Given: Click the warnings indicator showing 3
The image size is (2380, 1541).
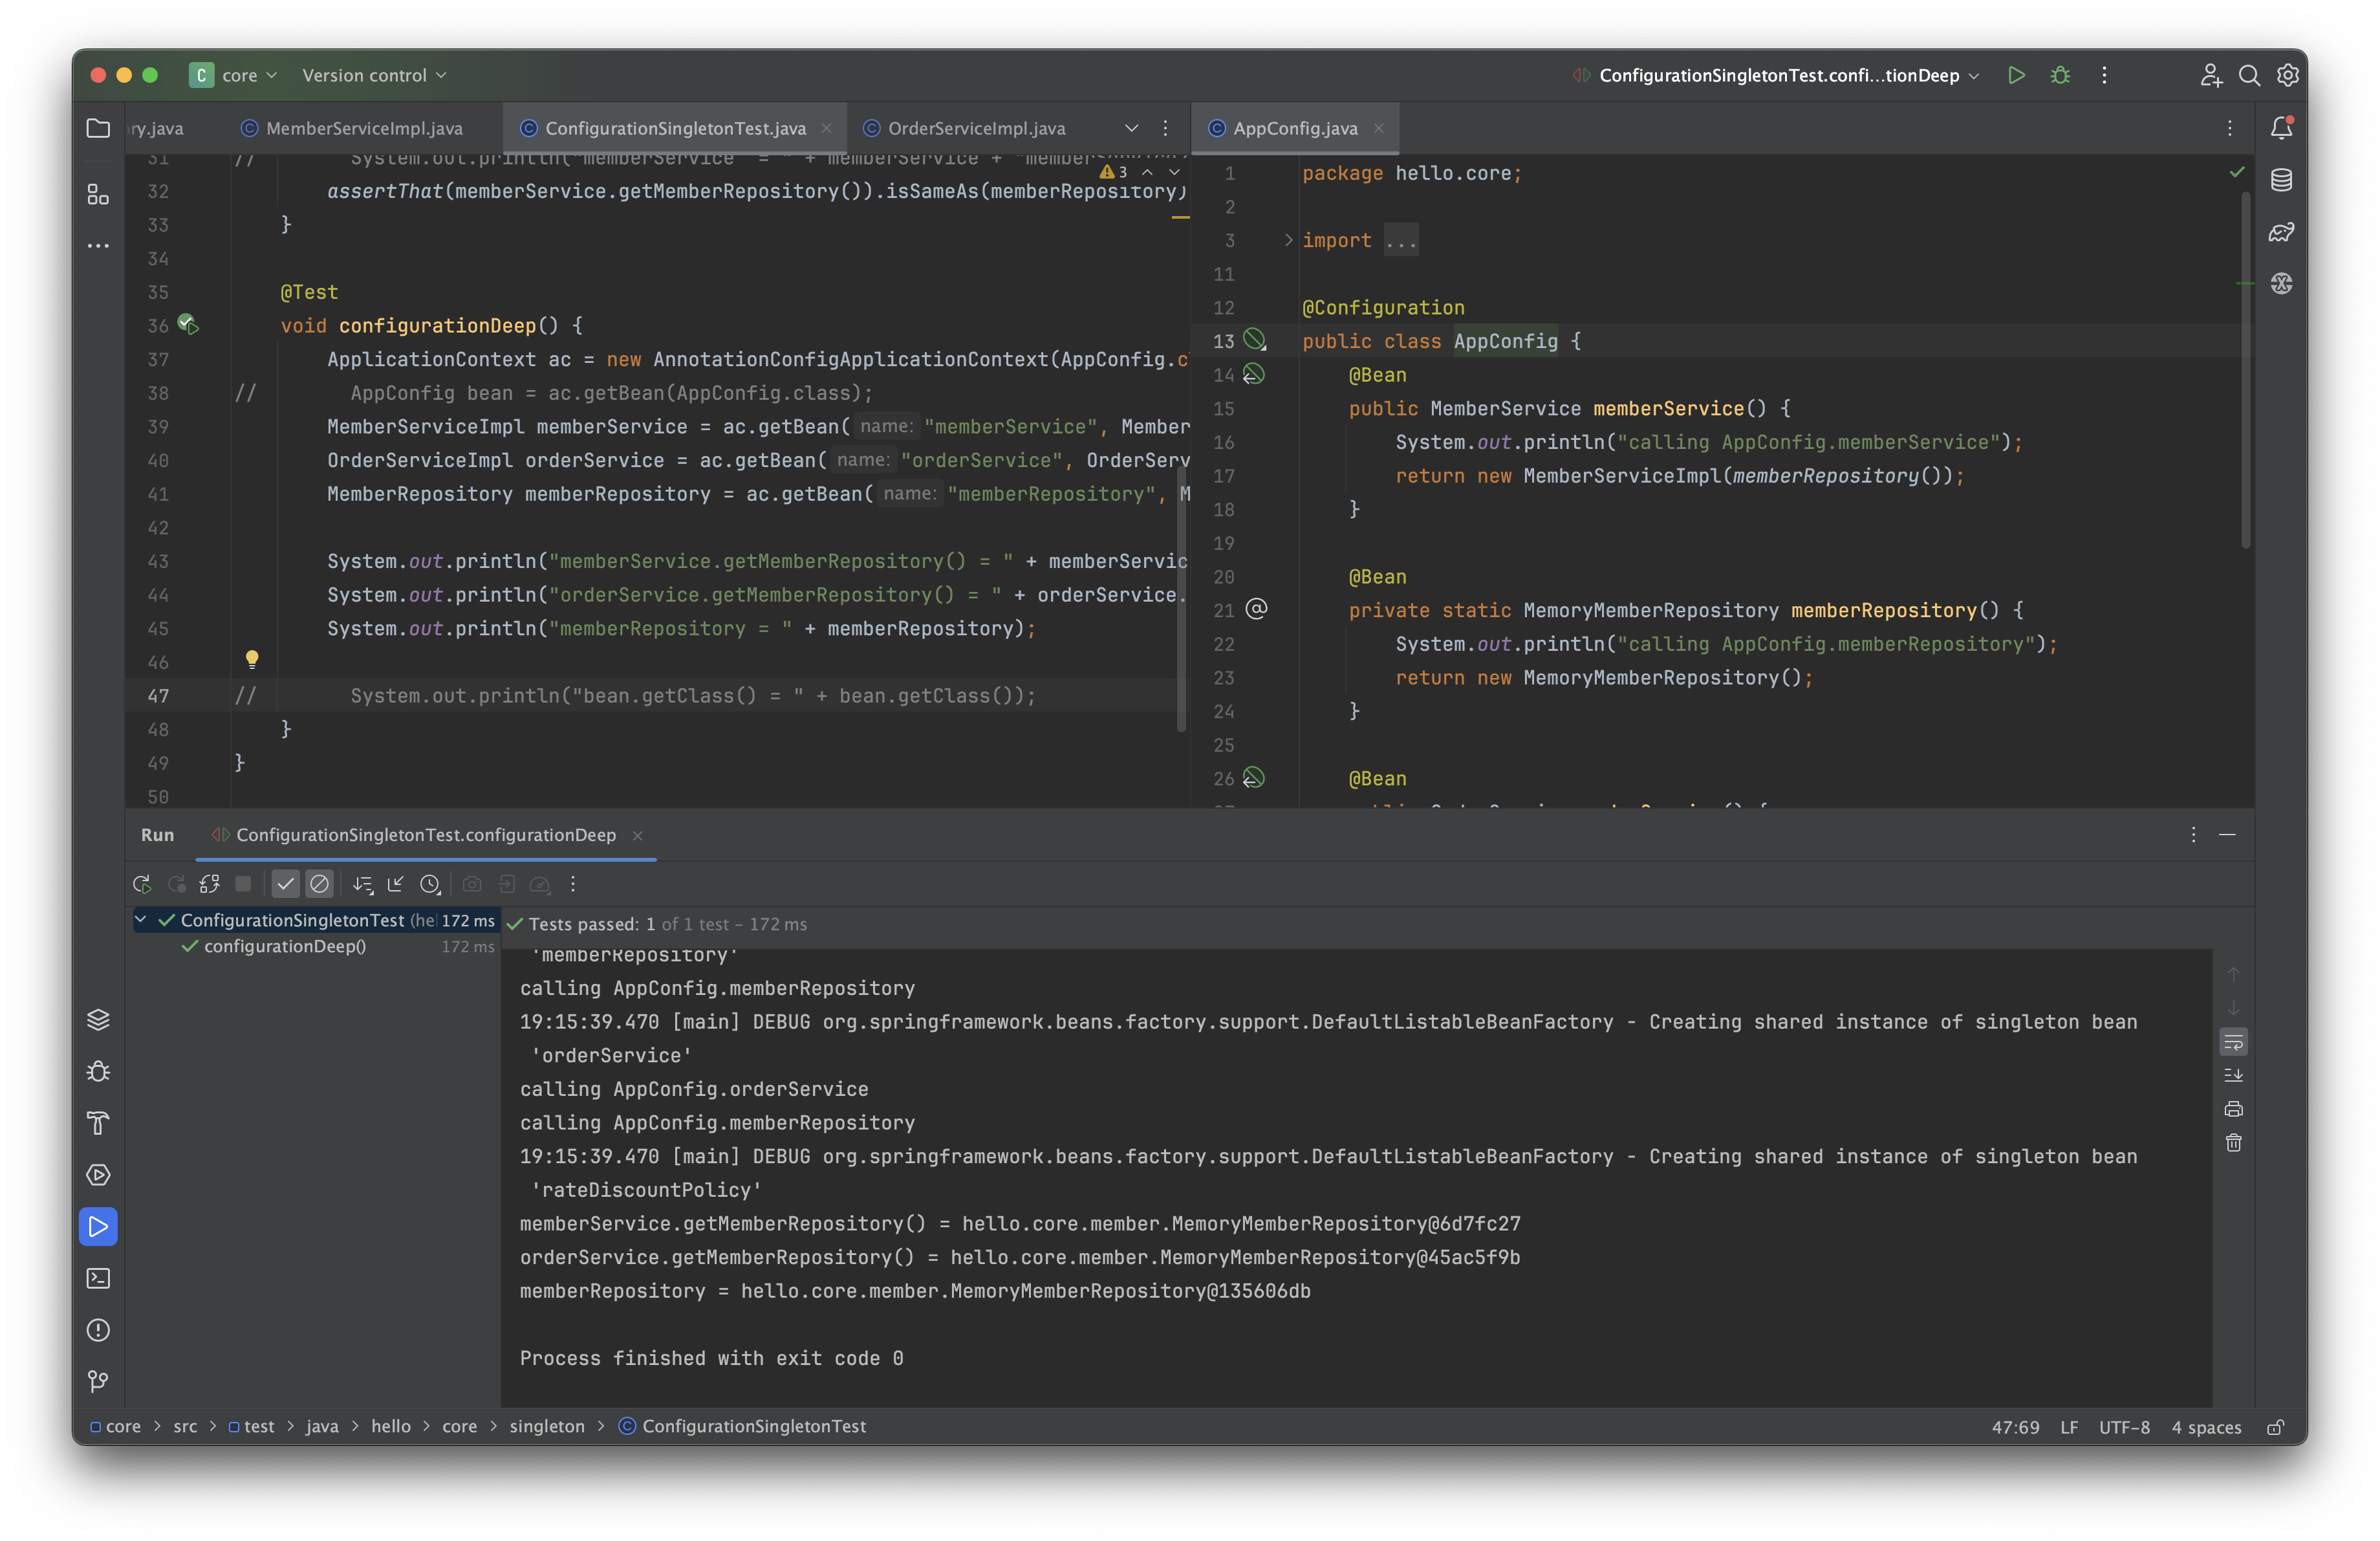Looking at the screenshot, I should click(1113, 172).
